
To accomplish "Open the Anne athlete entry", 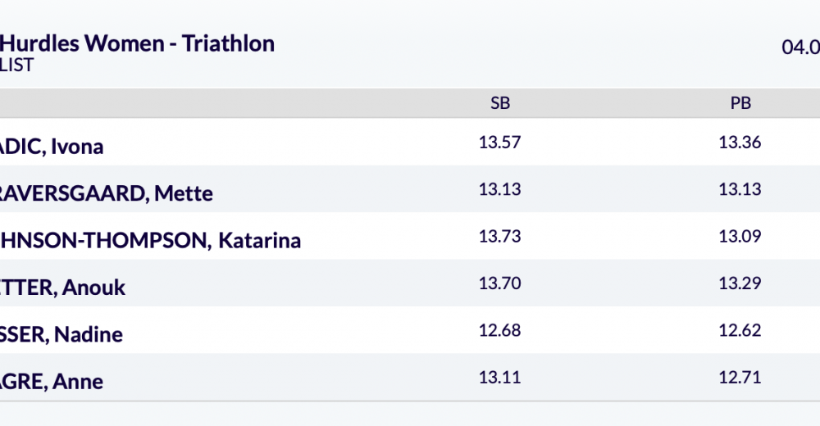I will tap(52, 381).
